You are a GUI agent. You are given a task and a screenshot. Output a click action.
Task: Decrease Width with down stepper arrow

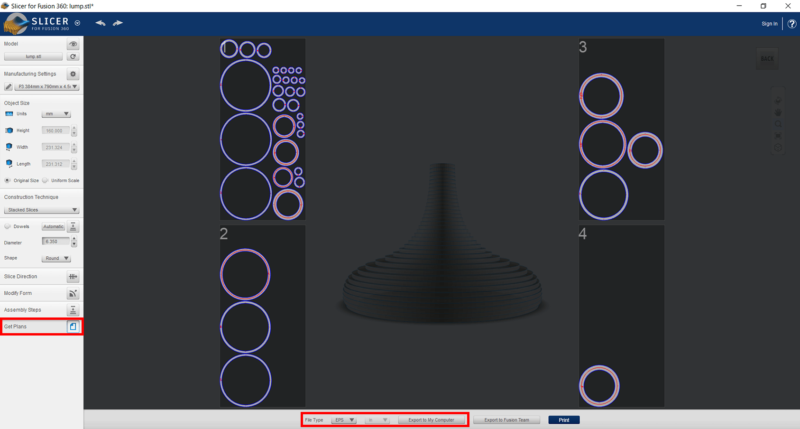click(x=74, y=150)
